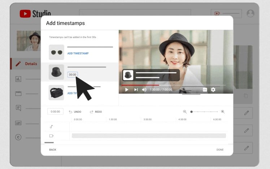Select the belt bag product thumbnail
The image size is (270, 169).
[56, 92]
